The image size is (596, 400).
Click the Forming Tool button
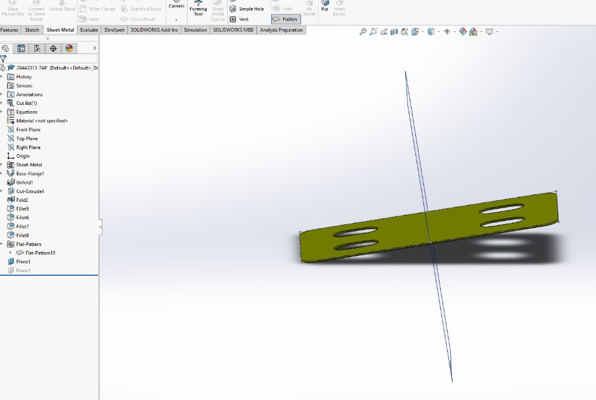point(198,8)
